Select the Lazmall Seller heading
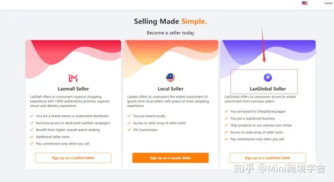The image size is (334, 182). 73,88
